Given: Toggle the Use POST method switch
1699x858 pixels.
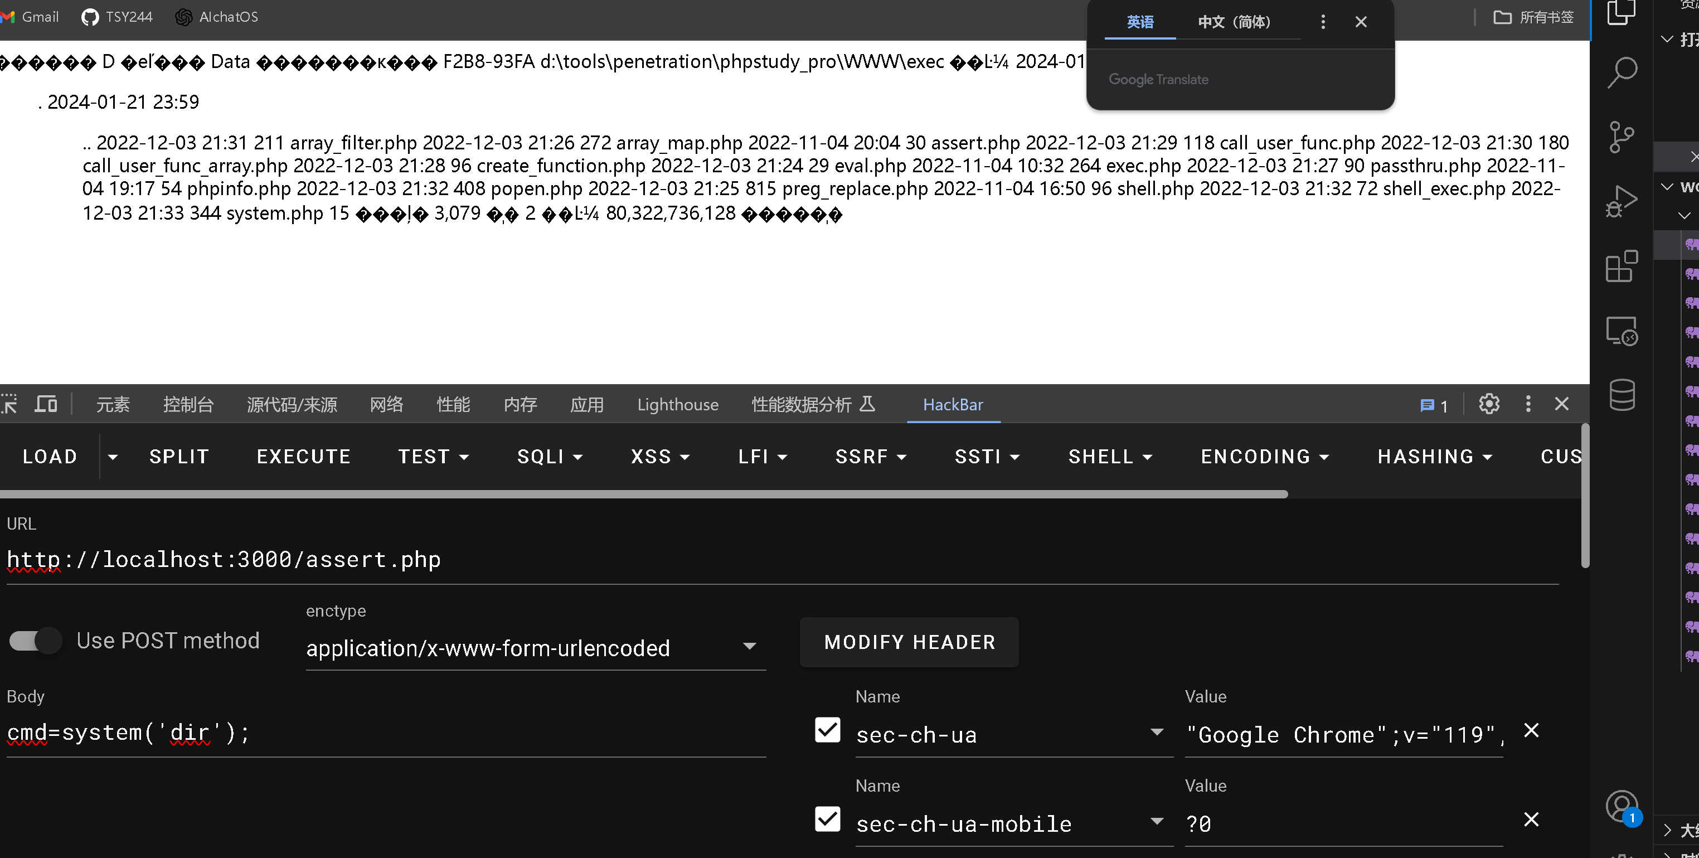Looking at the screenshot, I should click(x=36, y=641).
